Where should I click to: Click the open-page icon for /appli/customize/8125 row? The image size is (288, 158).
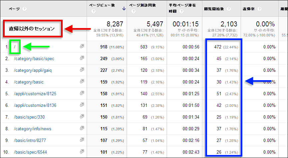[82, 94]
